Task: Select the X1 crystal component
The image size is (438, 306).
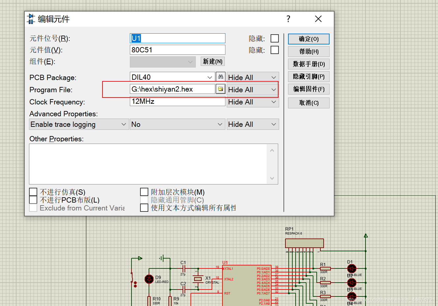Action: coord(198,279)
